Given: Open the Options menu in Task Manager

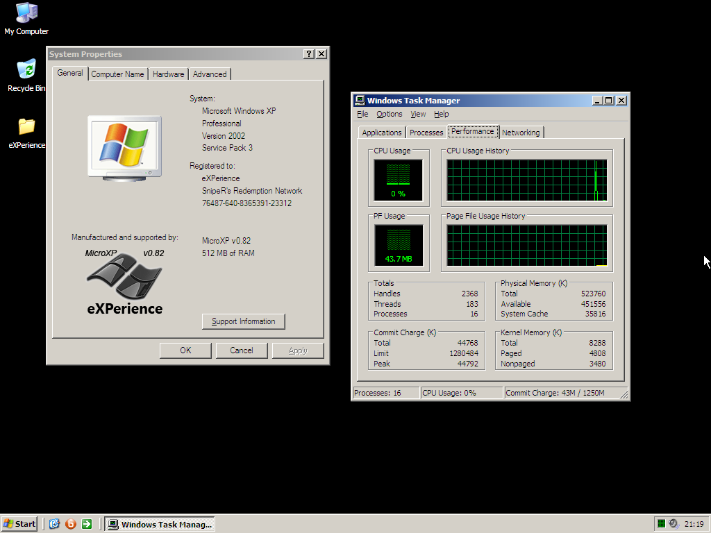Looking at the screenshot, I should pyautogui.click(x=389, y=114).
